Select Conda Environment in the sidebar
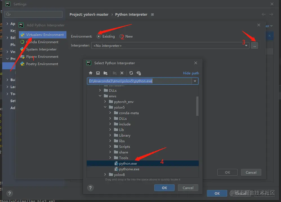The height and width of the screenshot is (202, 281). click(x=43, y=42)
